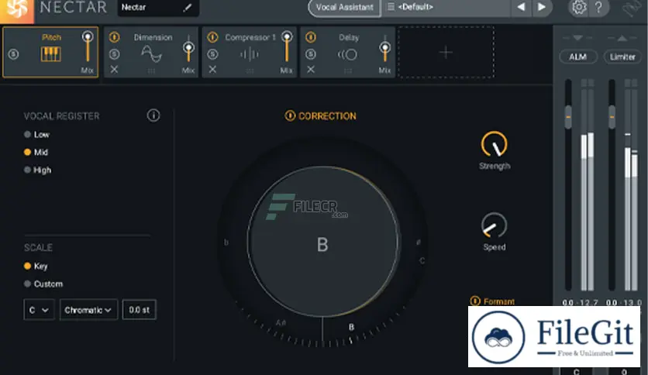
Task: Click the Delay Mix slider
Action: 384,48
